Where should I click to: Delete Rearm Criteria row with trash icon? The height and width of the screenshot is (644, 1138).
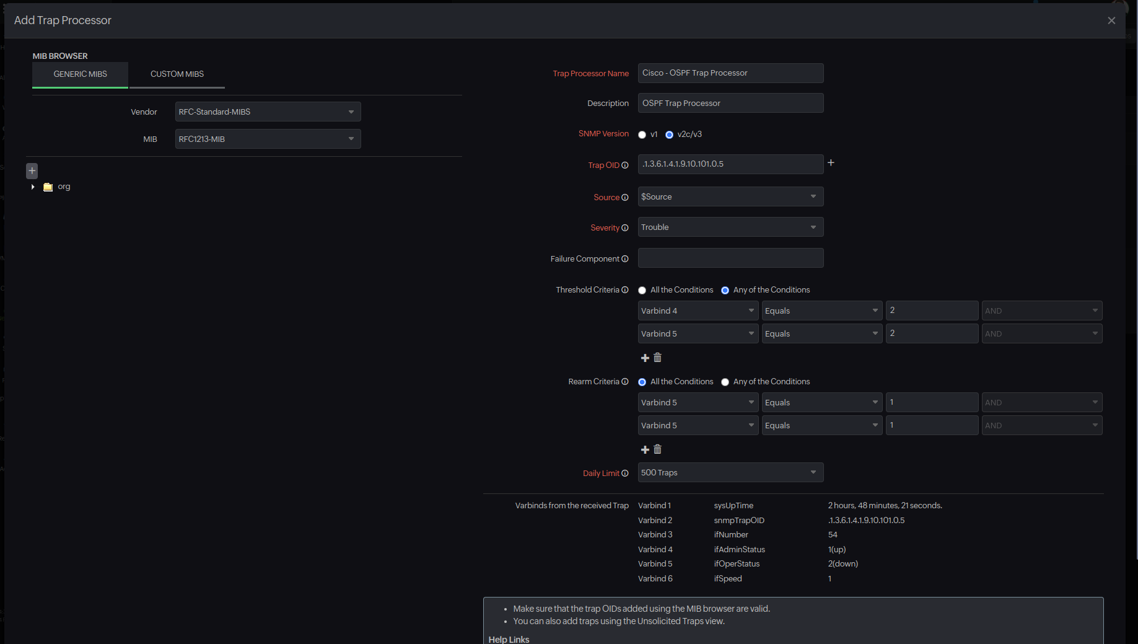(658, 449)
